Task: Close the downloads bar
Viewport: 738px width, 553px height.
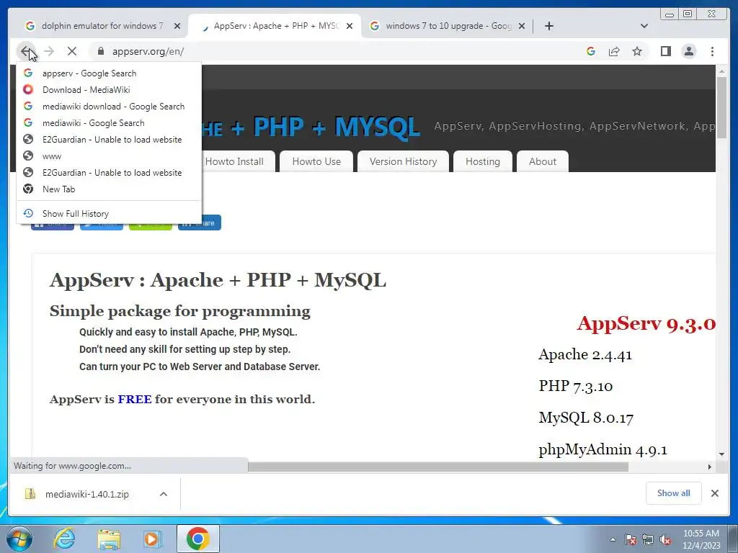Action: click(714, 493)
